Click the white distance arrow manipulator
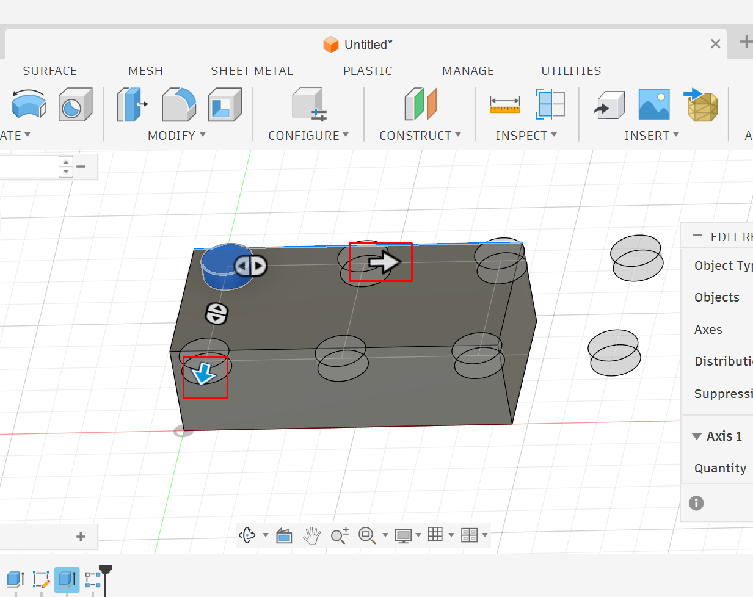 point(384,262)
